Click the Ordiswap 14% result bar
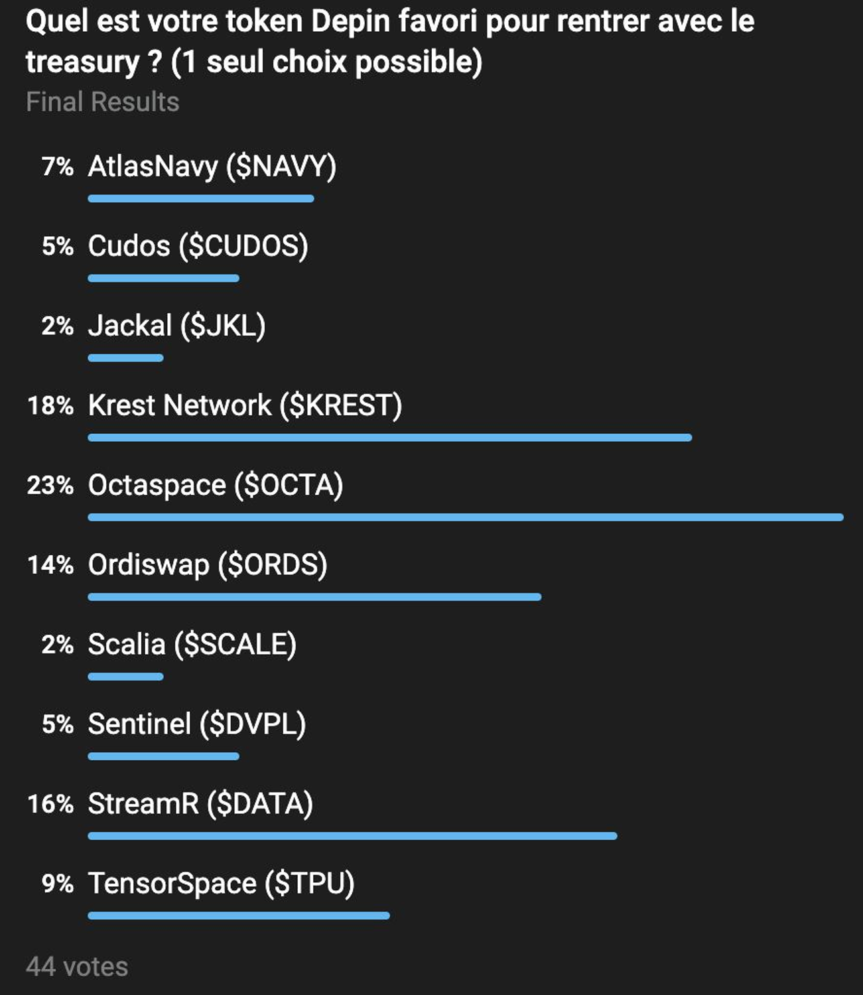The image size is (863, 995). [314, 597]
